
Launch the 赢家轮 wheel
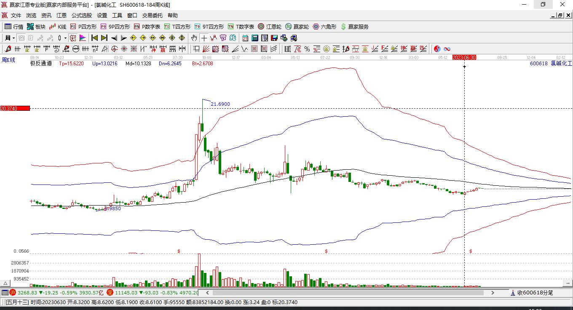point(297,27)
